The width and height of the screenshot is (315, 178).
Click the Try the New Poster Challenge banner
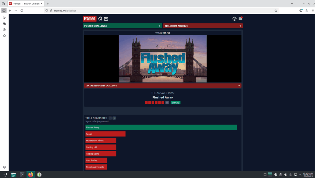162,86
